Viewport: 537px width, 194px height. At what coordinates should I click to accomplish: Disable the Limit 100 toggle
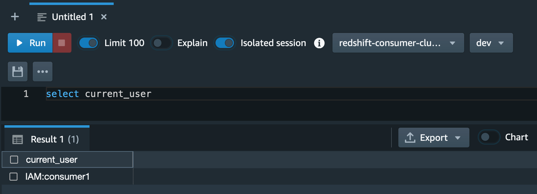89,43
